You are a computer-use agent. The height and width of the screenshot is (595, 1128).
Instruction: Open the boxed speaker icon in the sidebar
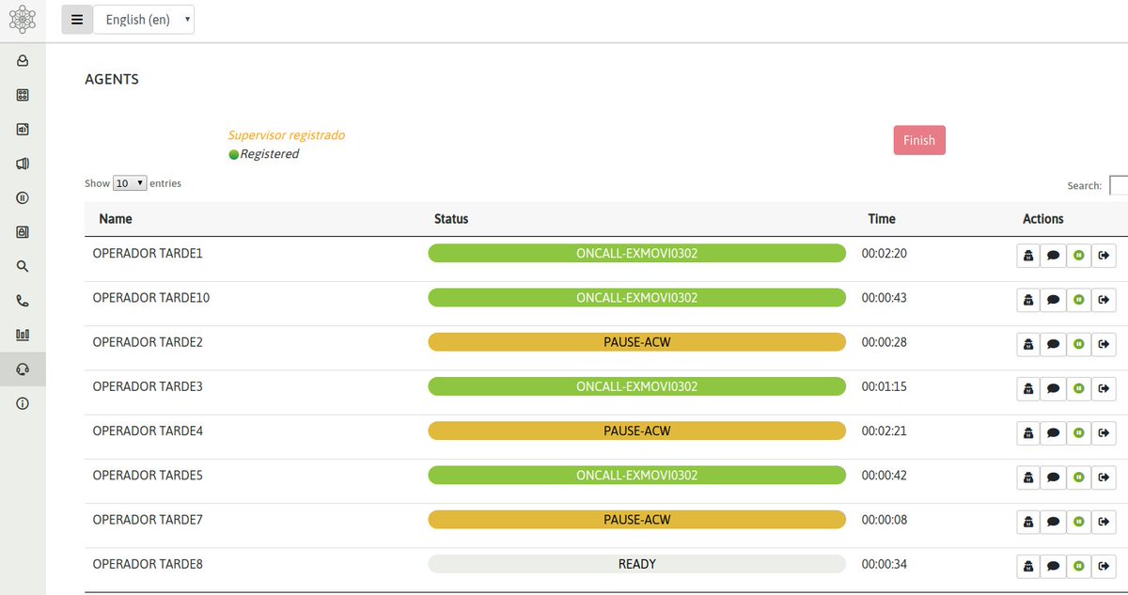coord(23,130)
